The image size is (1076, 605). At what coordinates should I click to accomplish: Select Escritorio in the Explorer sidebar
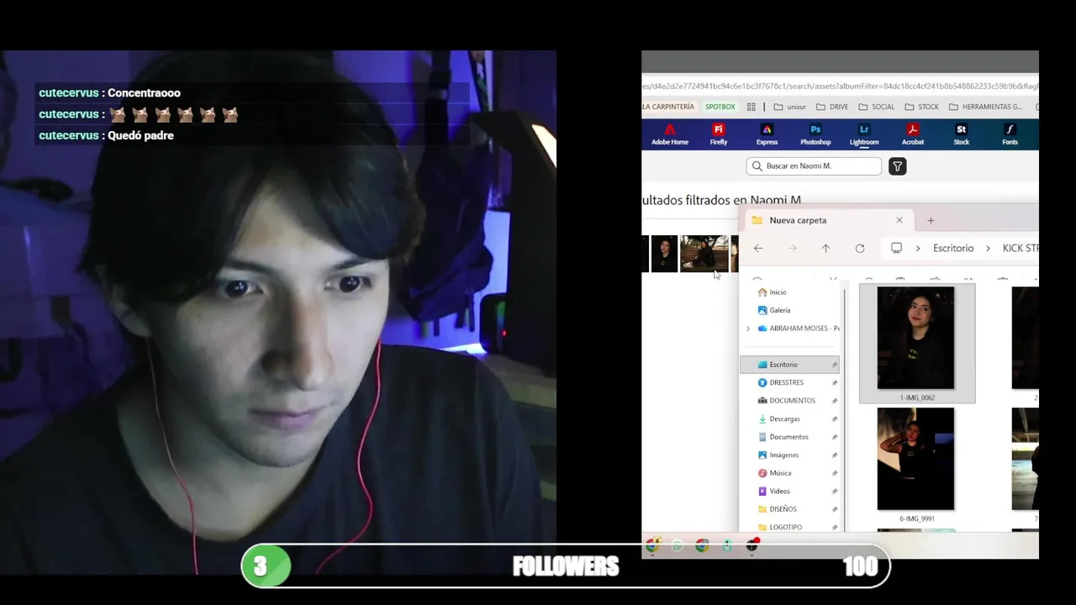pos(790,365)
